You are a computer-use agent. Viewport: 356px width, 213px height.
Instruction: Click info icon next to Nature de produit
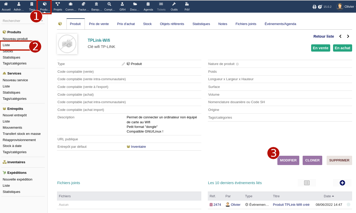[x=237, y=64]
